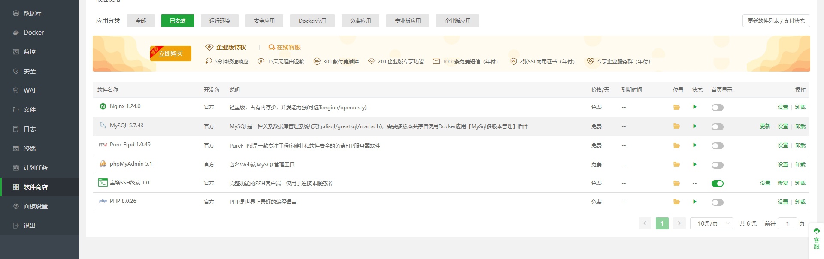Select page 1 in pagination
Viewport: 824px width, 259px height.
tap(662, 223)
